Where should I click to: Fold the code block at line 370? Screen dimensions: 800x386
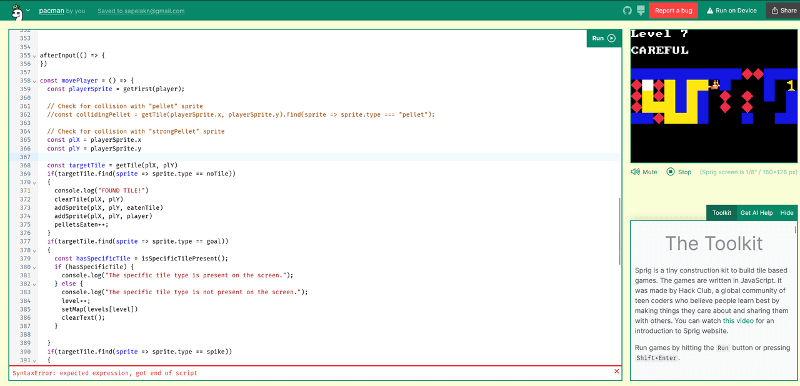(x=34, y=183)
